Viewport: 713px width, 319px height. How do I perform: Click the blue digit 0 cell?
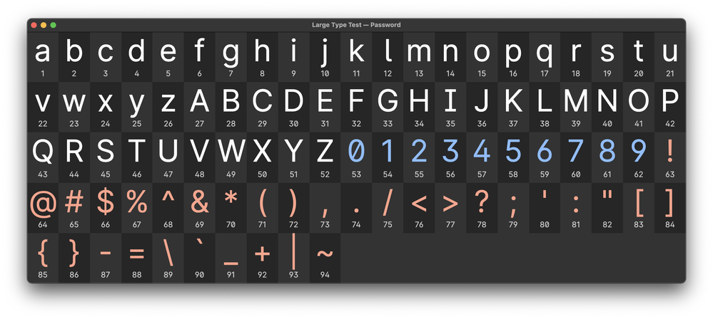356,154
